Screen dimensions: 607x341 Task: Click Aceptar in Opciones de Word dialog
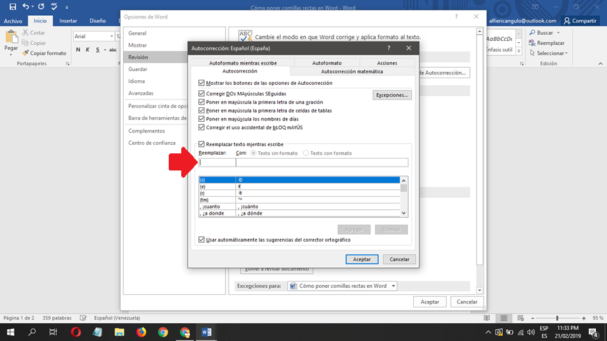pyautogui.click(x=430, y=302)
